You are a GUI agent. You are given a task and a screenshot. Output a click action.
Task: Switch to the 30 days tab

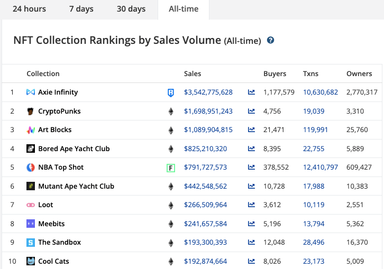tap(131, 9)
